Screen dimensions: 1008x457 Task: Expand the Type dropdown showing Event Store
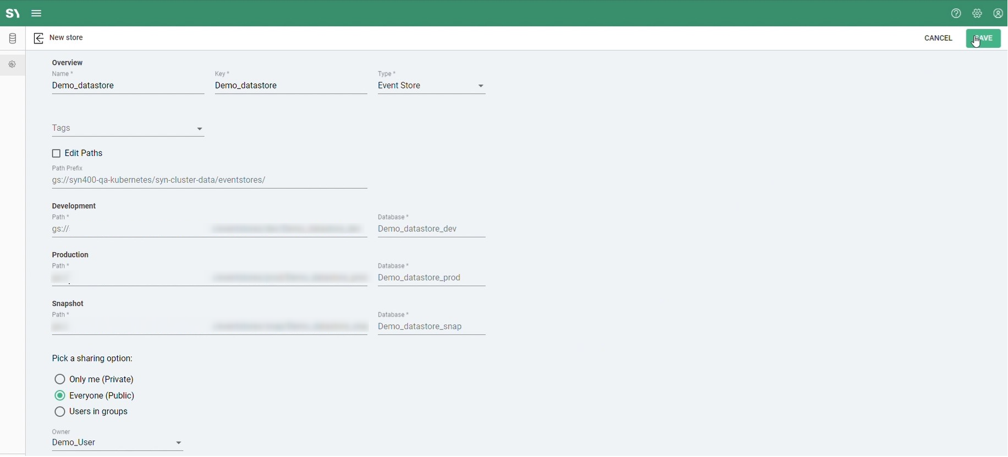tap(432, 86)
